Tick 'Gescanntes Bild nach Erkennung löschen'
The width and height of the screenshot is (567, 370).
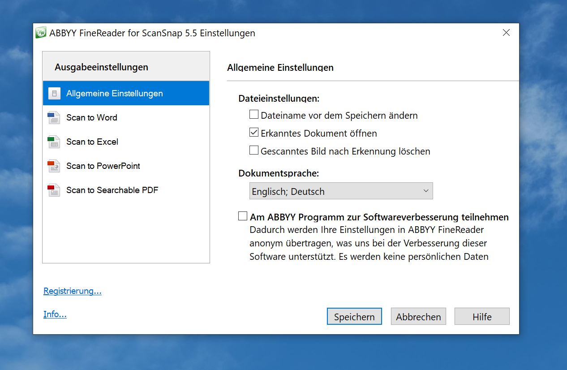click(254, 151)
